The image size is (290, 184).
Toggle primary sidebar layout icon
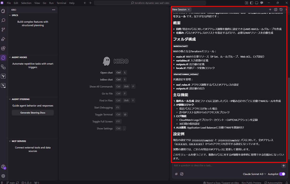(x=252, y=3)
